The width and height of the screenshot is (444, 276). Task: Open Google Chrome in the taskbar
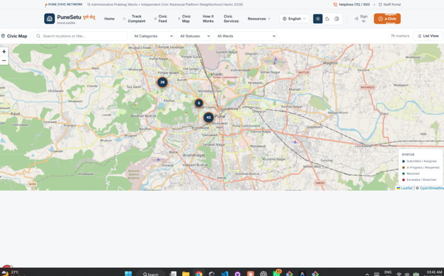(199, 273)
